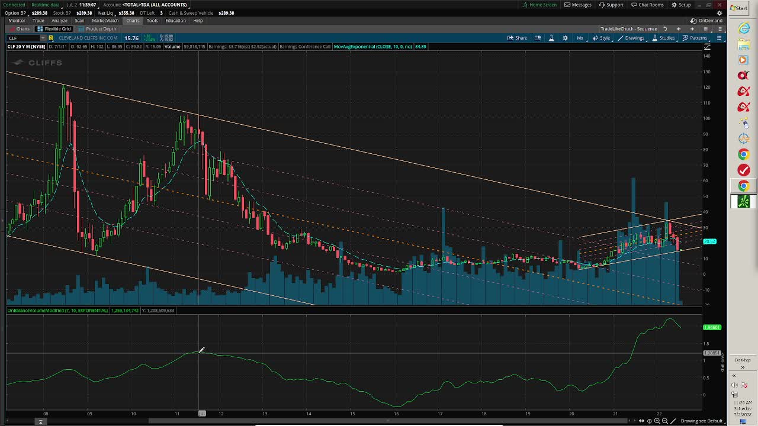Click the collapse arrow at bottom left

point(41,421)
